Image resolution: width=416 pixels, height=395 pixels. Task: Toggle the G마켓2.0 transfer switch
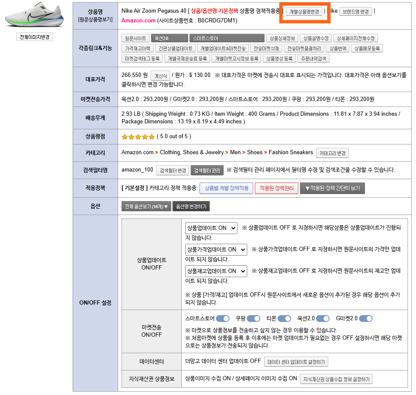[366, 319]
